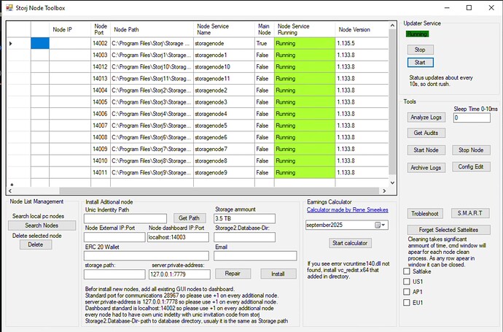Click horizontal scrollbar left arrow
The height and width of the screenshot is (332, 503).
point(10,190)
